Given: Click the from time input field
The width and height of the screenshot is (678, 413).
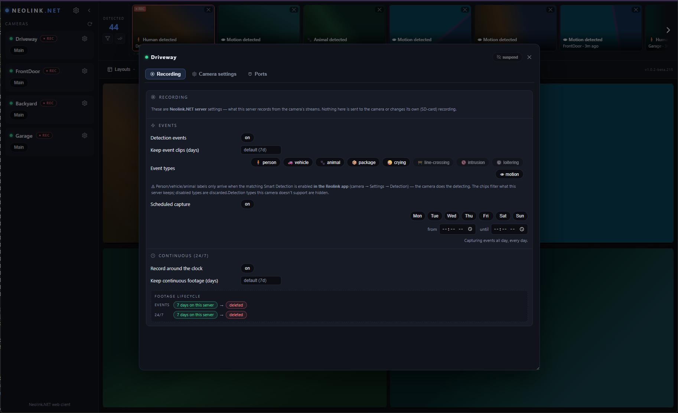Looking at the screenshot, I should pos(457,229).
